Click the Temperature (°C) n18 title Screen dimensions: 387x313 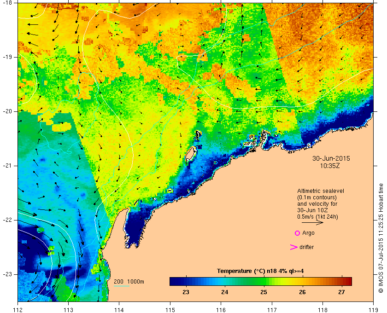click(260, 271)
